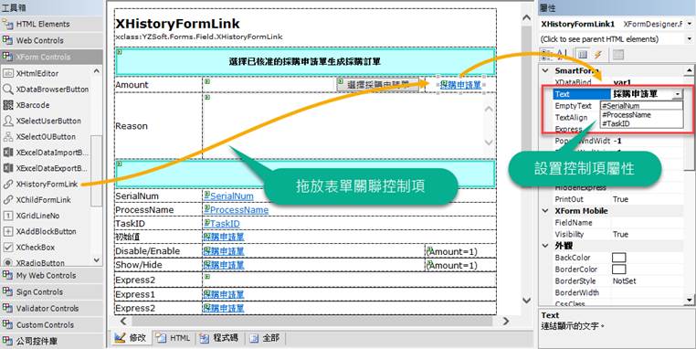
Task: Pick the XDataBrowserButton magnifier icon
Action: click(7, 90)
